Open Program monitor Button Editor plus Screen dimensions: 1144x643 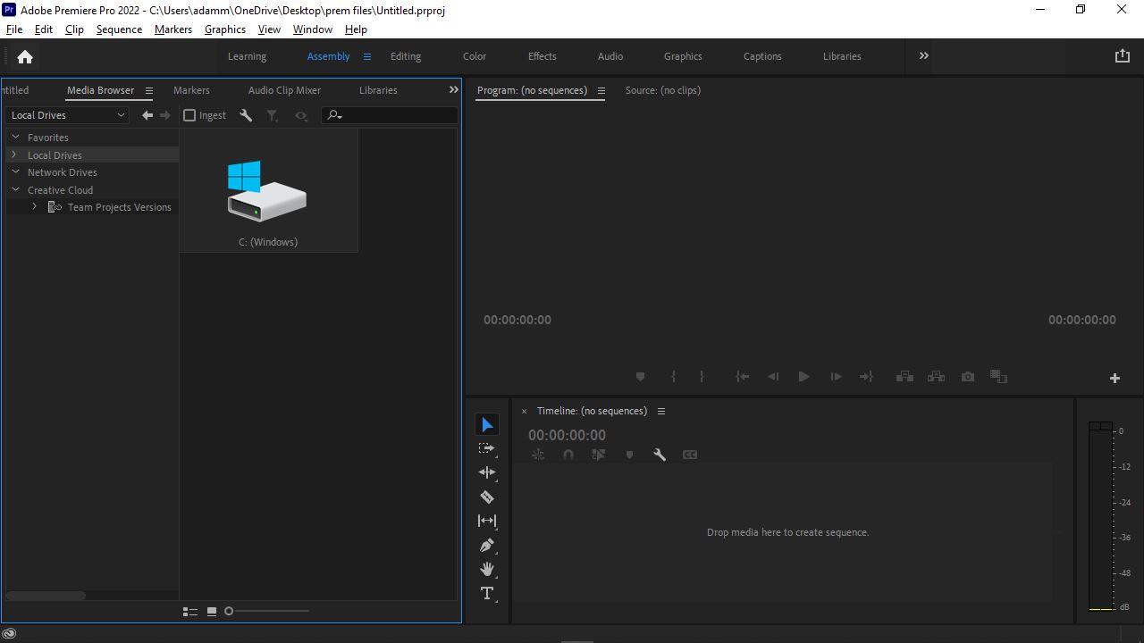[x=1115, y=379]
